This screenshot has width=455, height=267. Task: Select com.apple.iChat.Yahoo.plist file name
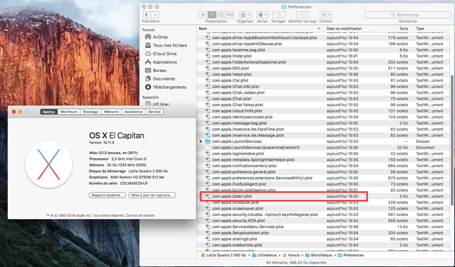237,105
